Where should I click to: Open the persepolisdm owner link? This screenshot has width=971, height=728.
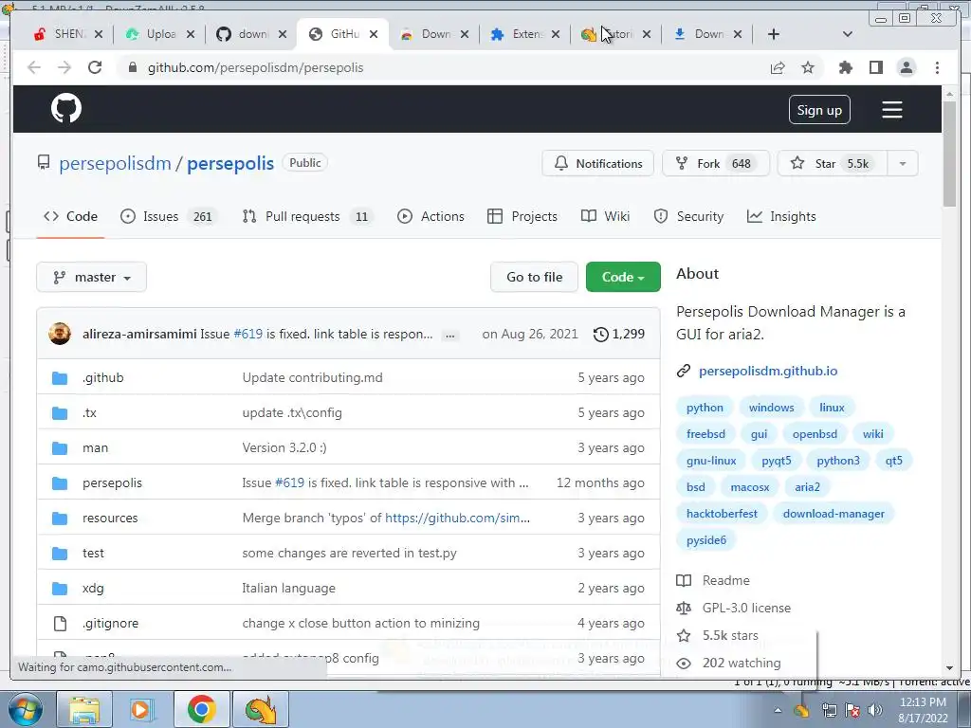tap(115, 163)
